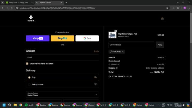Close the Verify Codes tab
192x108 pixels.
pos(32,3)
